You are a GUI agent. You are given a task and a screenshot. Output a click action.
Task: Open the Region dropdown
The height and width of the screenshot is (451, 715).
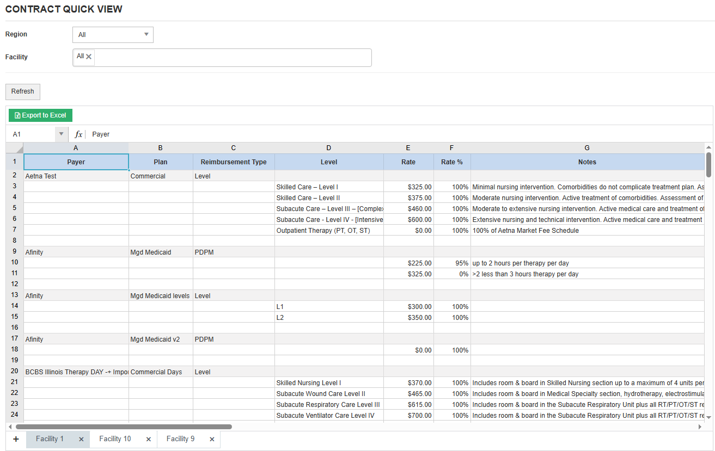point(113,35)
